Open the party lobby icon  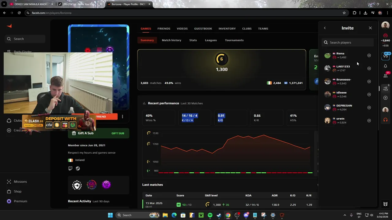(x=386, y=88)
